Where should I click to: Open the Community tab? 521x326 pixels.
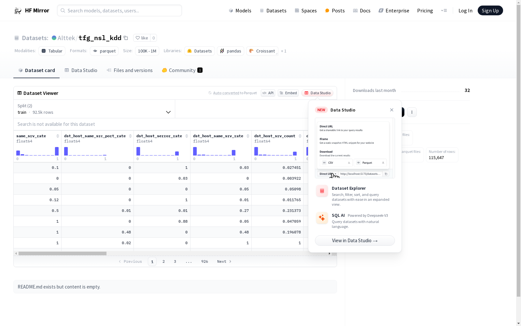coord(182,70)
